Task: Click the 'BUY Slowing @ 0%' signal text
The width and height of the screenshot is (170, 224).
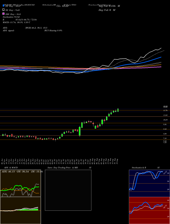Action: (x=53, y=31)
